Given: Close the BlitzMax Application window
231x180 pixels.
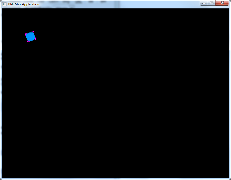Looking at the screenshot, I should 222,3.
